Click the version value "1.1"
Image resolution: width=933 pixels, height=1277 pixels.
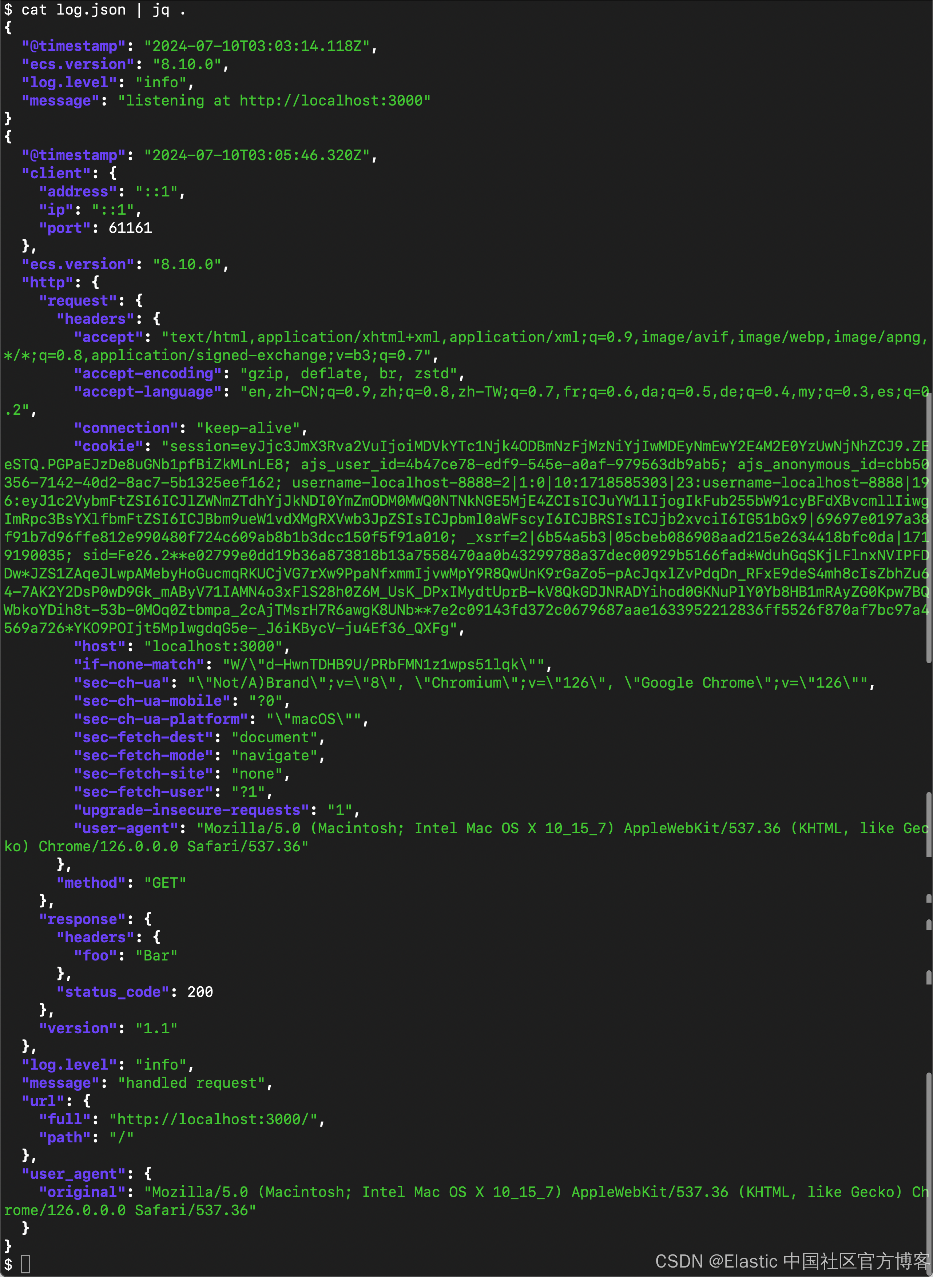pyautogui.click(x=156, y=1028)
